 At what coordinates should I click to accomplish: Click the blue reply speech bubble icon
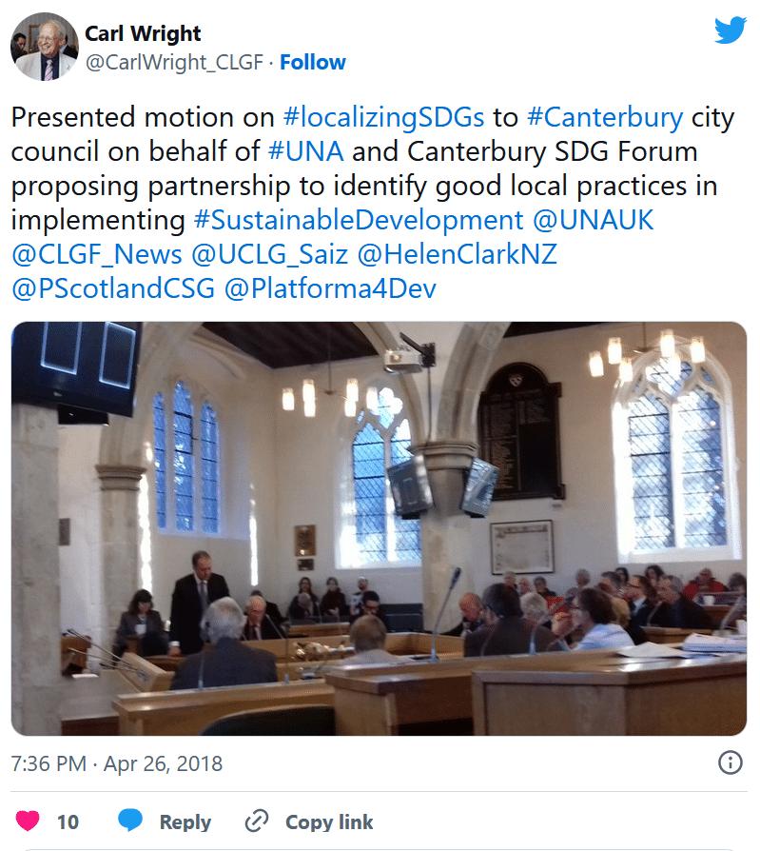130,821
